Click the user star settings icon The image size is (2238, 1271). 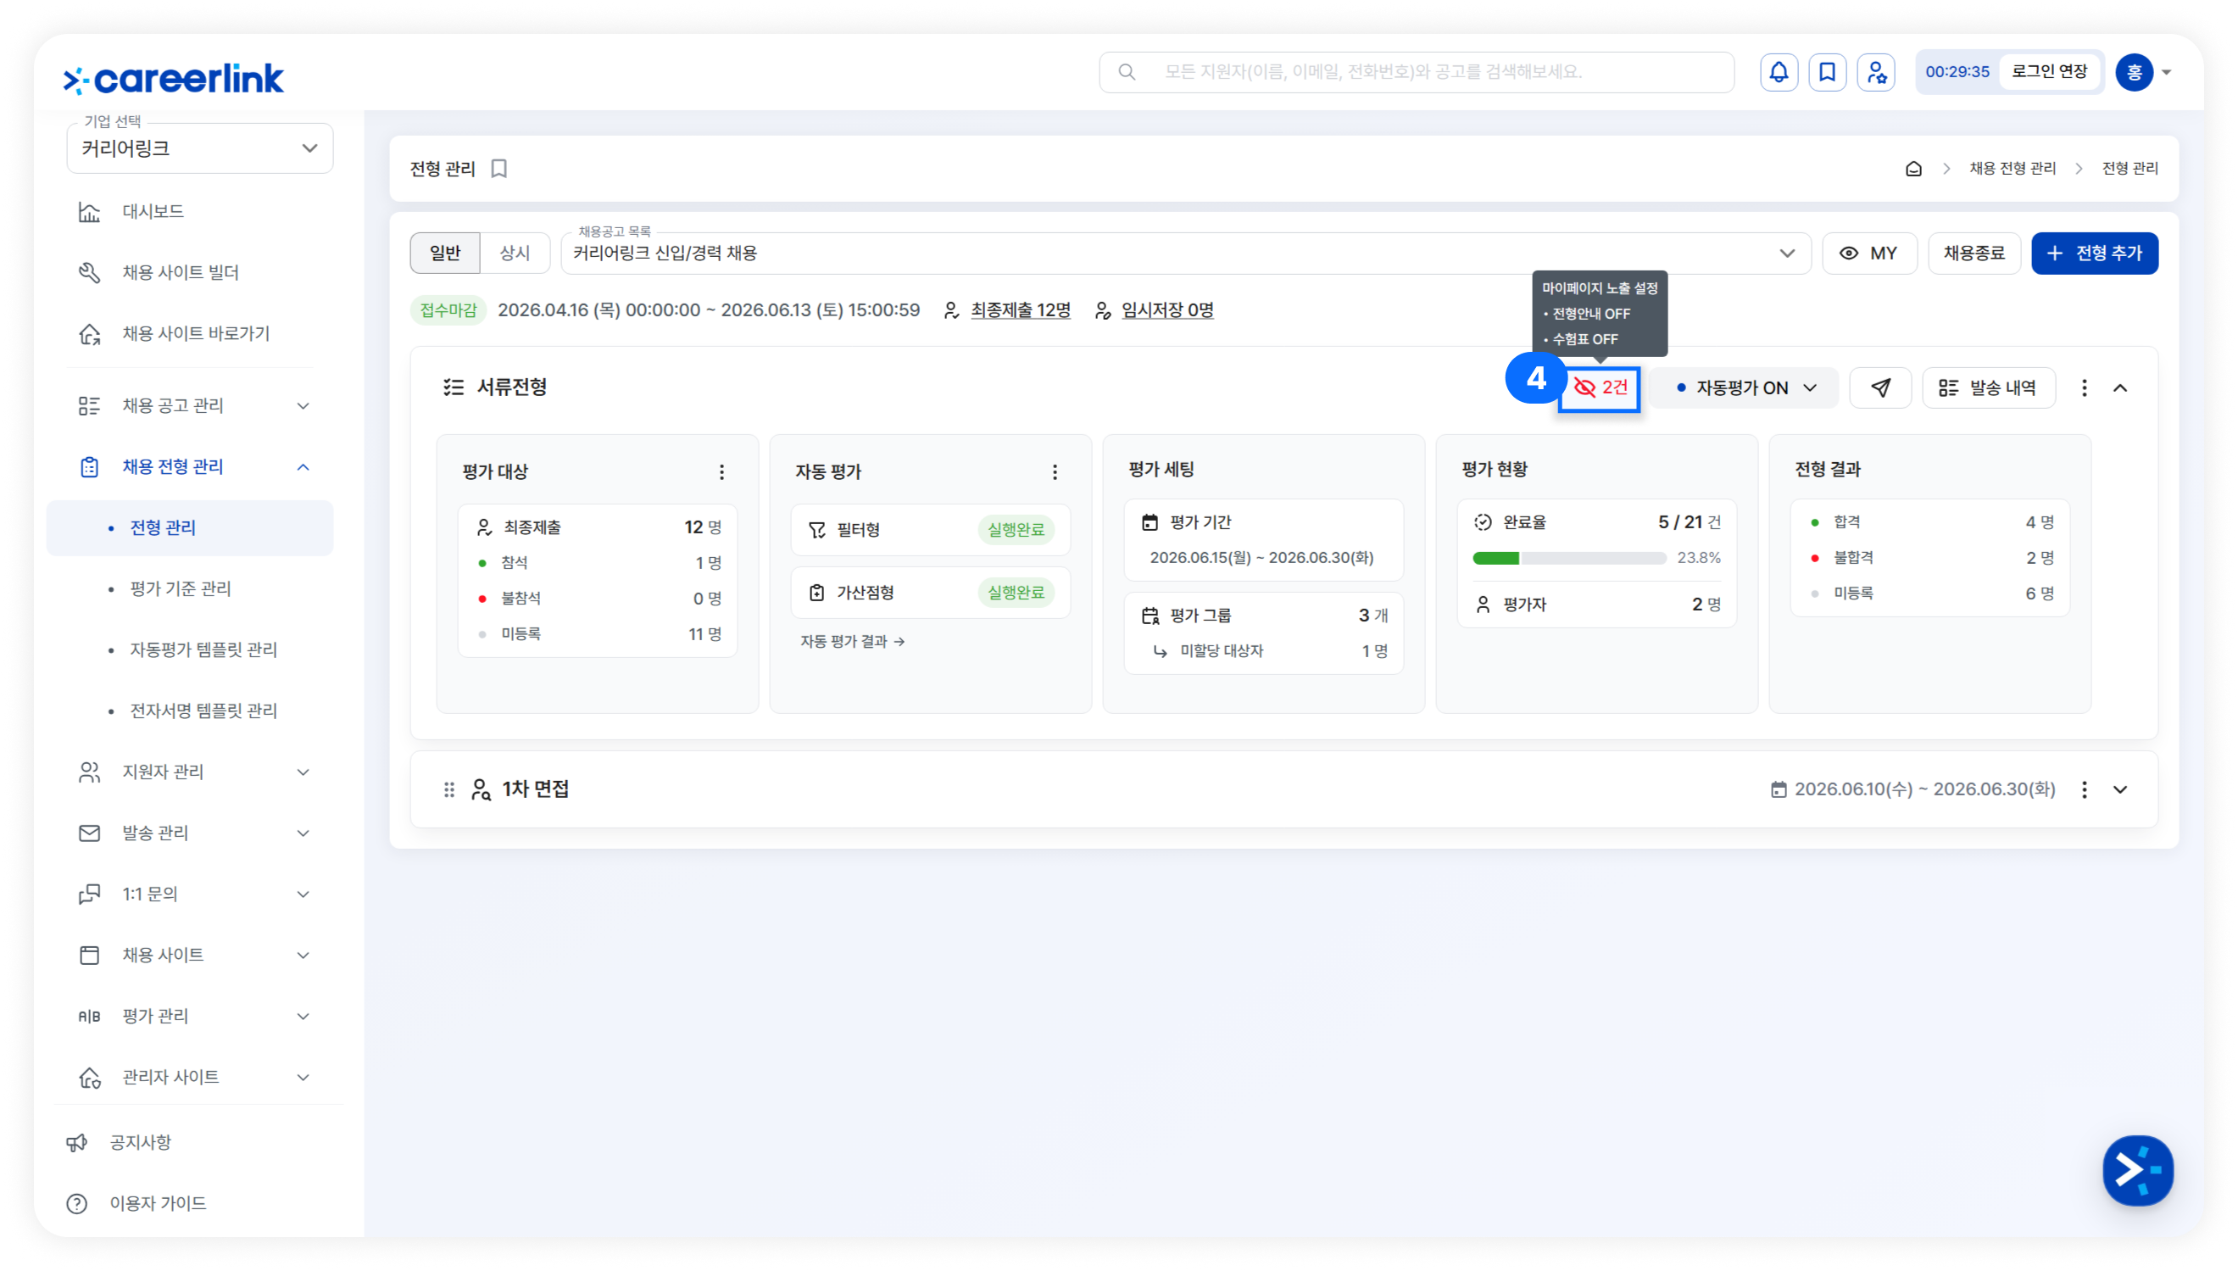1876,71
